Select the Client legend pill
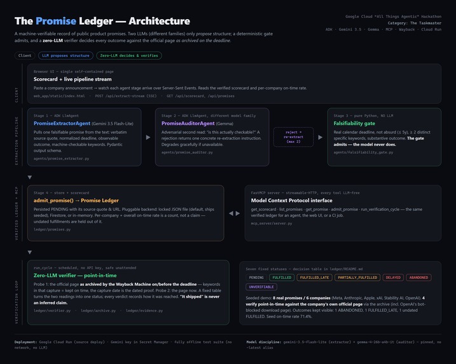This screenshot has width=456, height=364. click(25, 55)
